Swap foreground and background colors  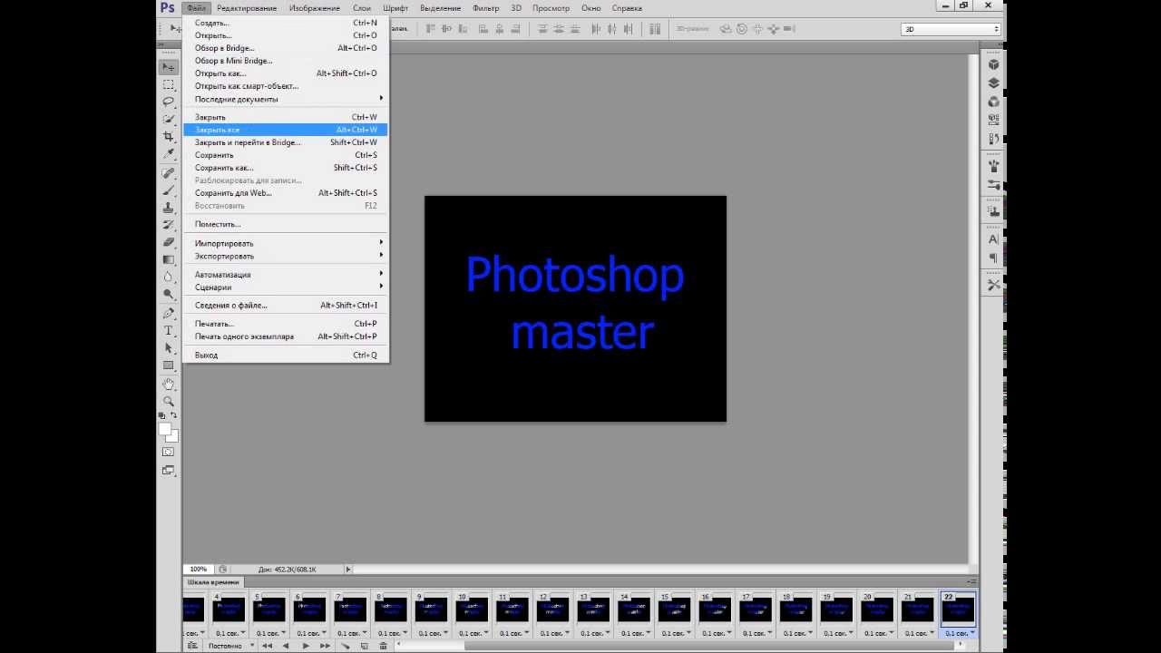(174, 415)
